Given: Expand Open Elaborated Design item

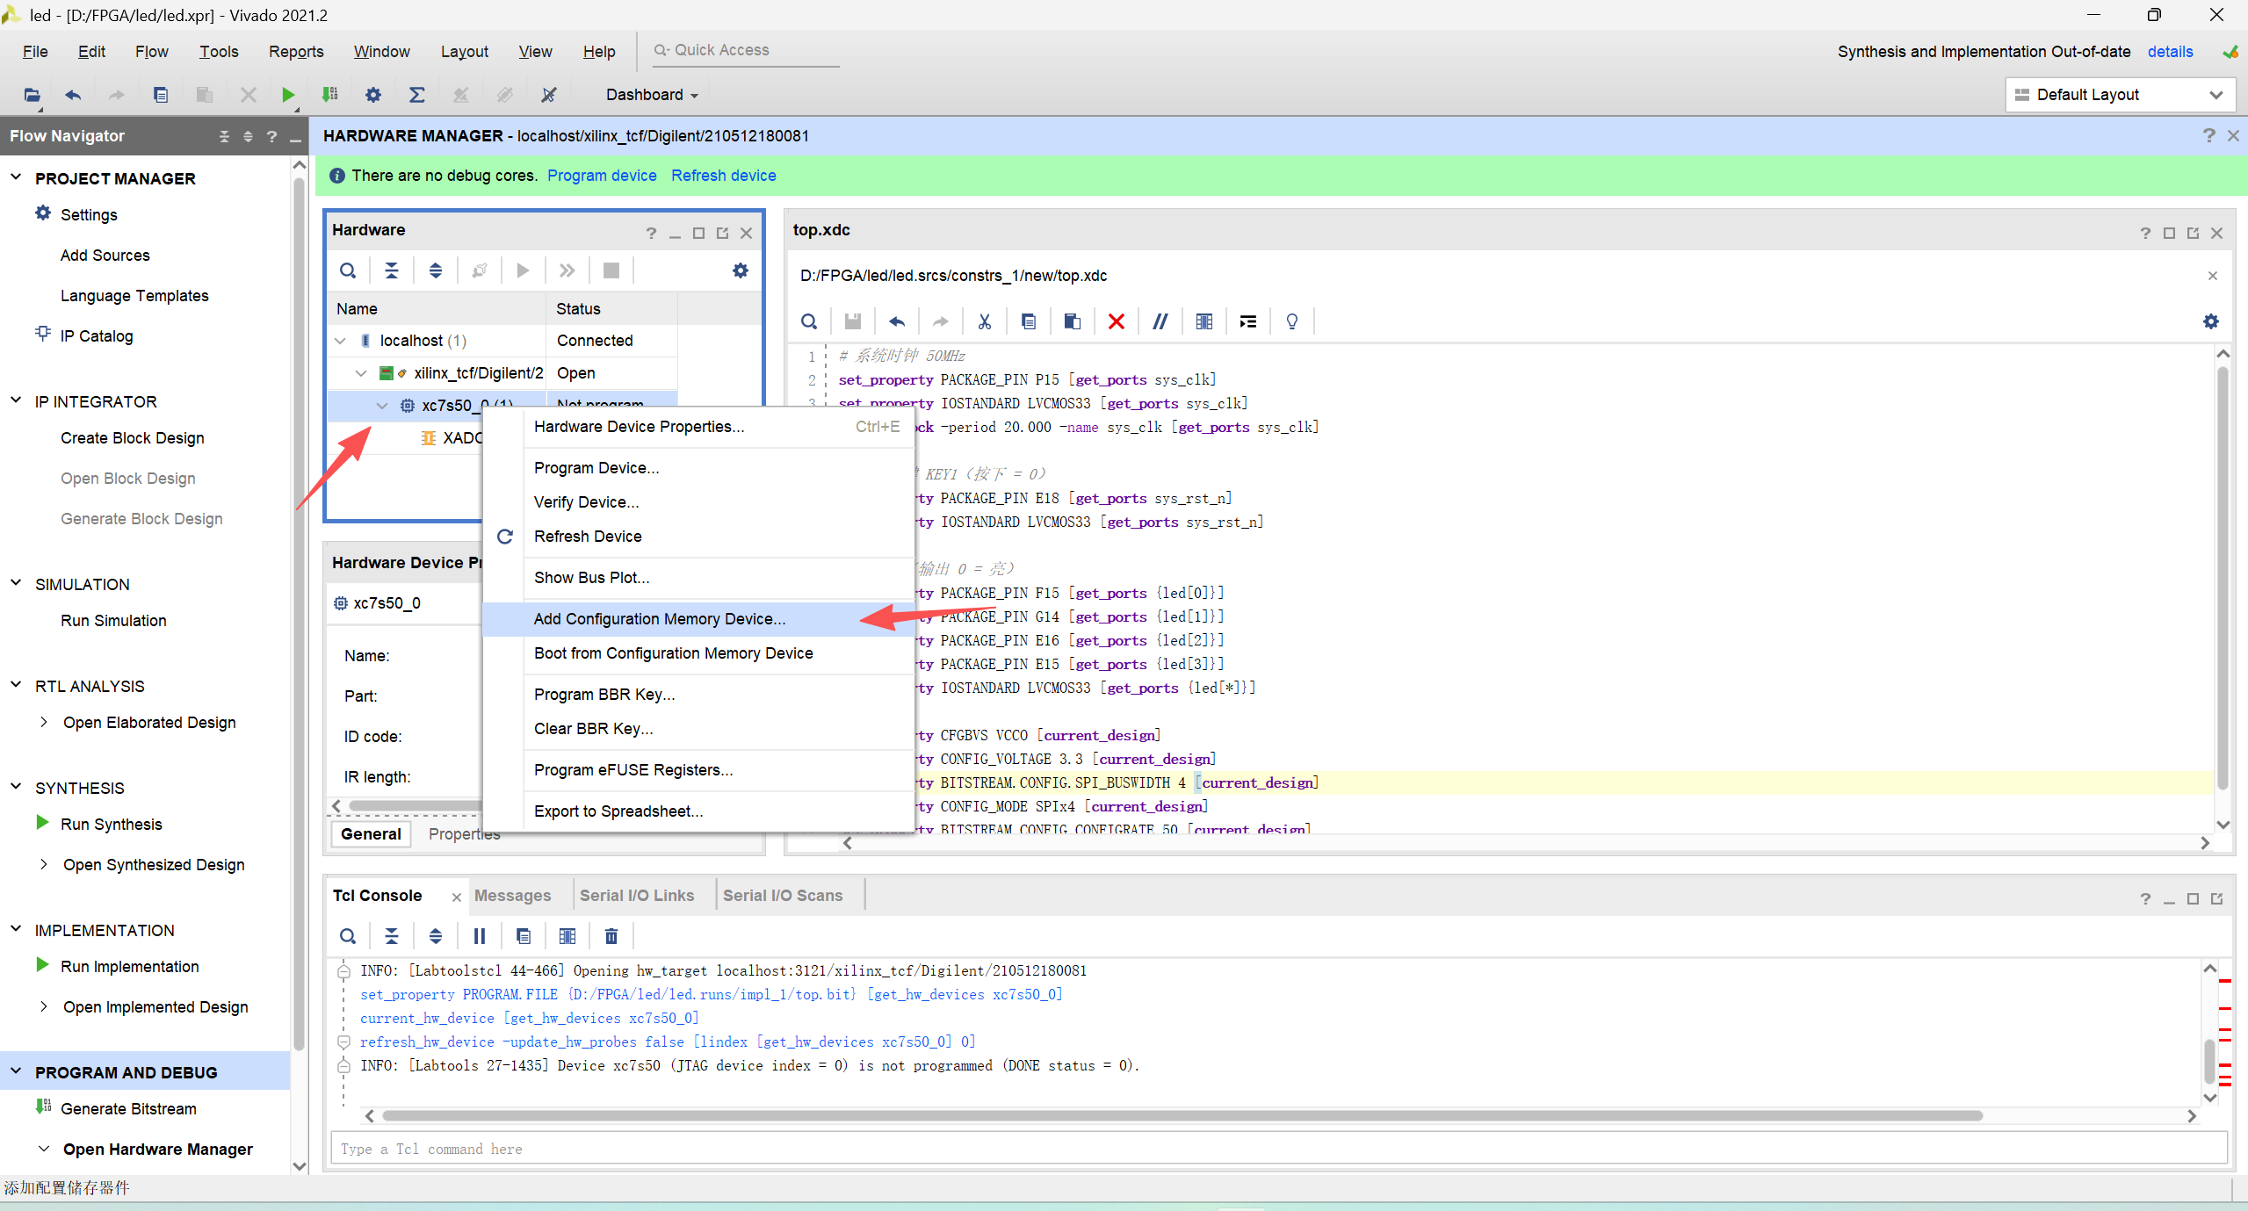Looking at the screenshot, I should pyautogui.click(x=43, y=722).
